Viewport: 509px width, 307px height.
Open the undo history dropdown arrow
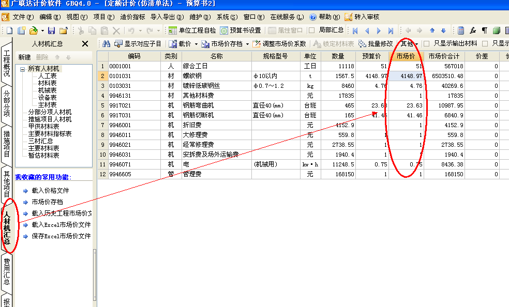[x=140, y=31]
